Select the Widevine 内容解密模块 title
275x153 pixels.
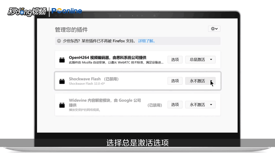coord(105,103)
